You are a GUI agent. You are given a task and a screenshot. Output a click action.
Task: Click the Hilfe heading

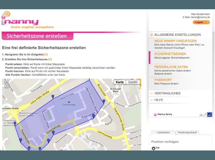[x=159, y=100]
